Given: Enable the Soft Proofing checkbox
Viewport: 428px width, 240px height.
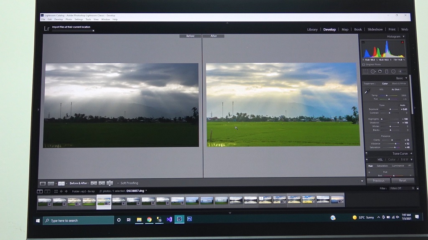Looking at the screenshot, I should point(118,183).
